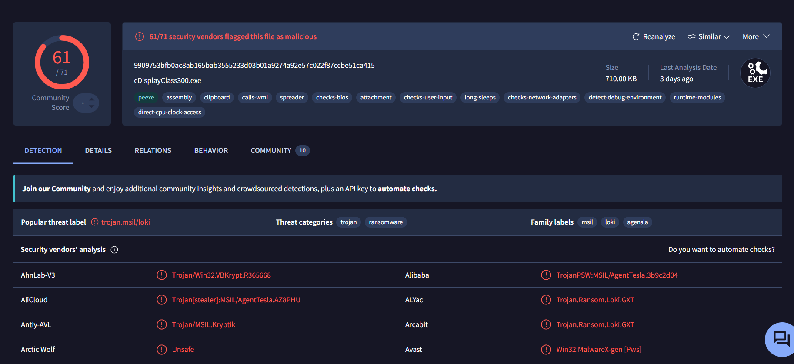The image size is (794, 364).
Task: Select the direct-cpu-clock-access tag
Action: click(x=170, y=112)
